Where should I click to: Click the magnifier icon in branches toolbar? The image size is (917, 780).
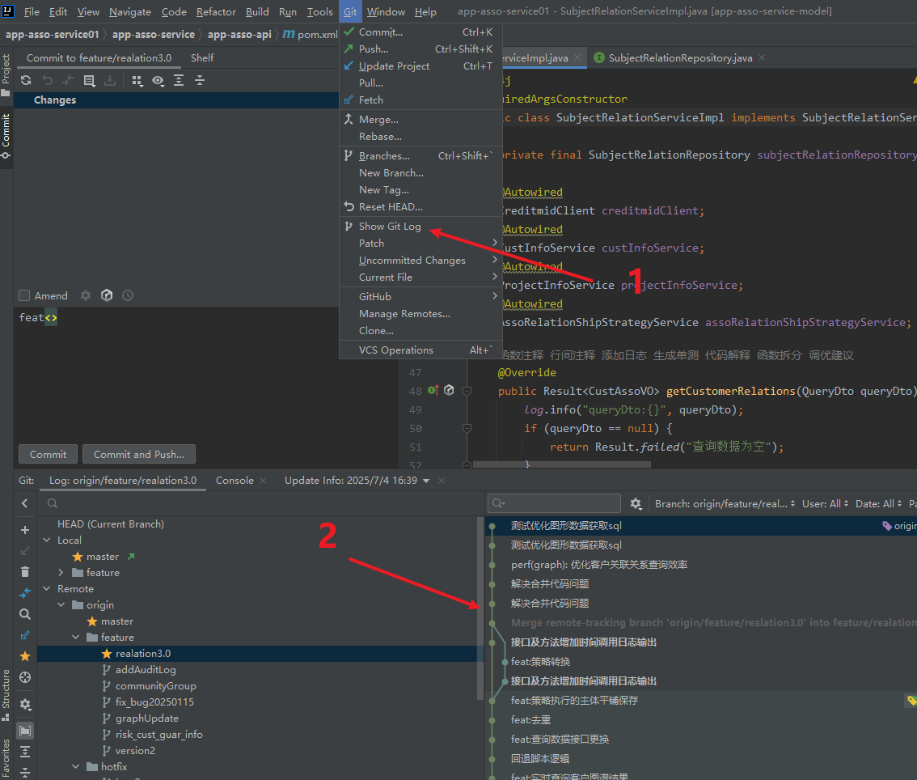[25, 614]
